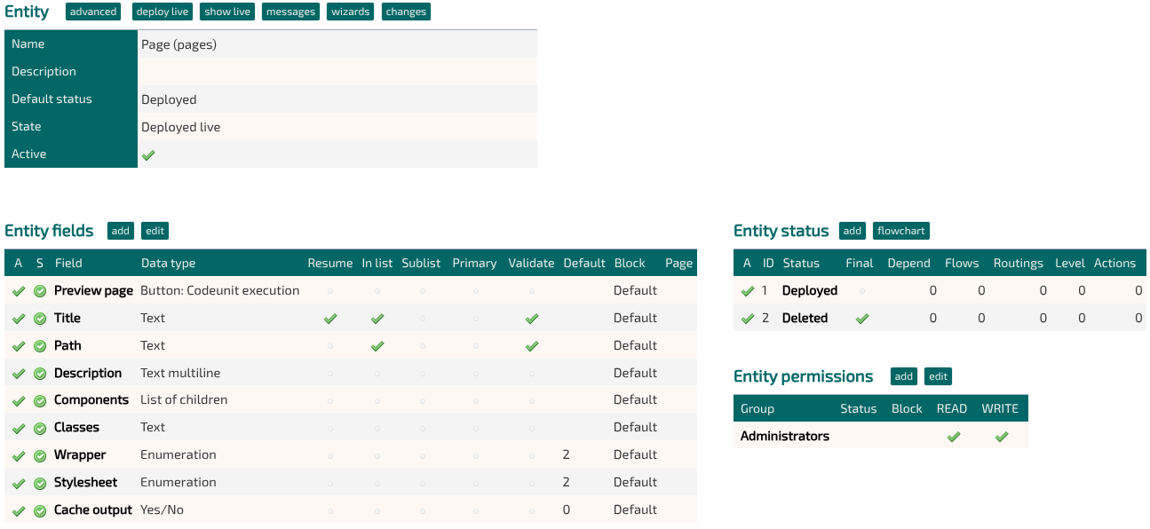
Task: Click the A-column checkmark in the Cache output row
Action: [x=19, y=511]
